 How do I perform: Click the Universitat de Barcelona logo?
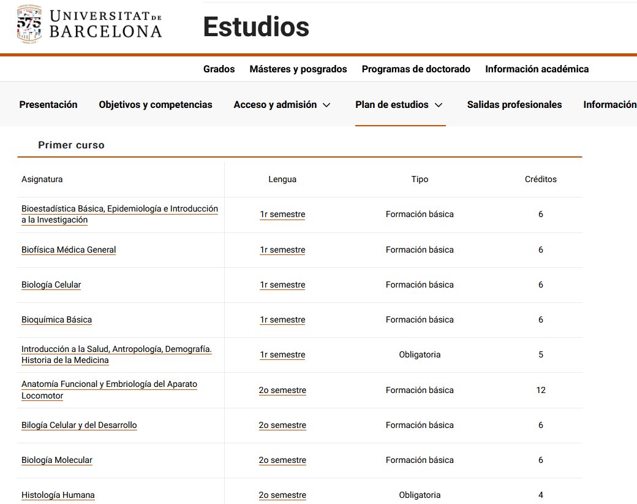[x=89, y=25]
